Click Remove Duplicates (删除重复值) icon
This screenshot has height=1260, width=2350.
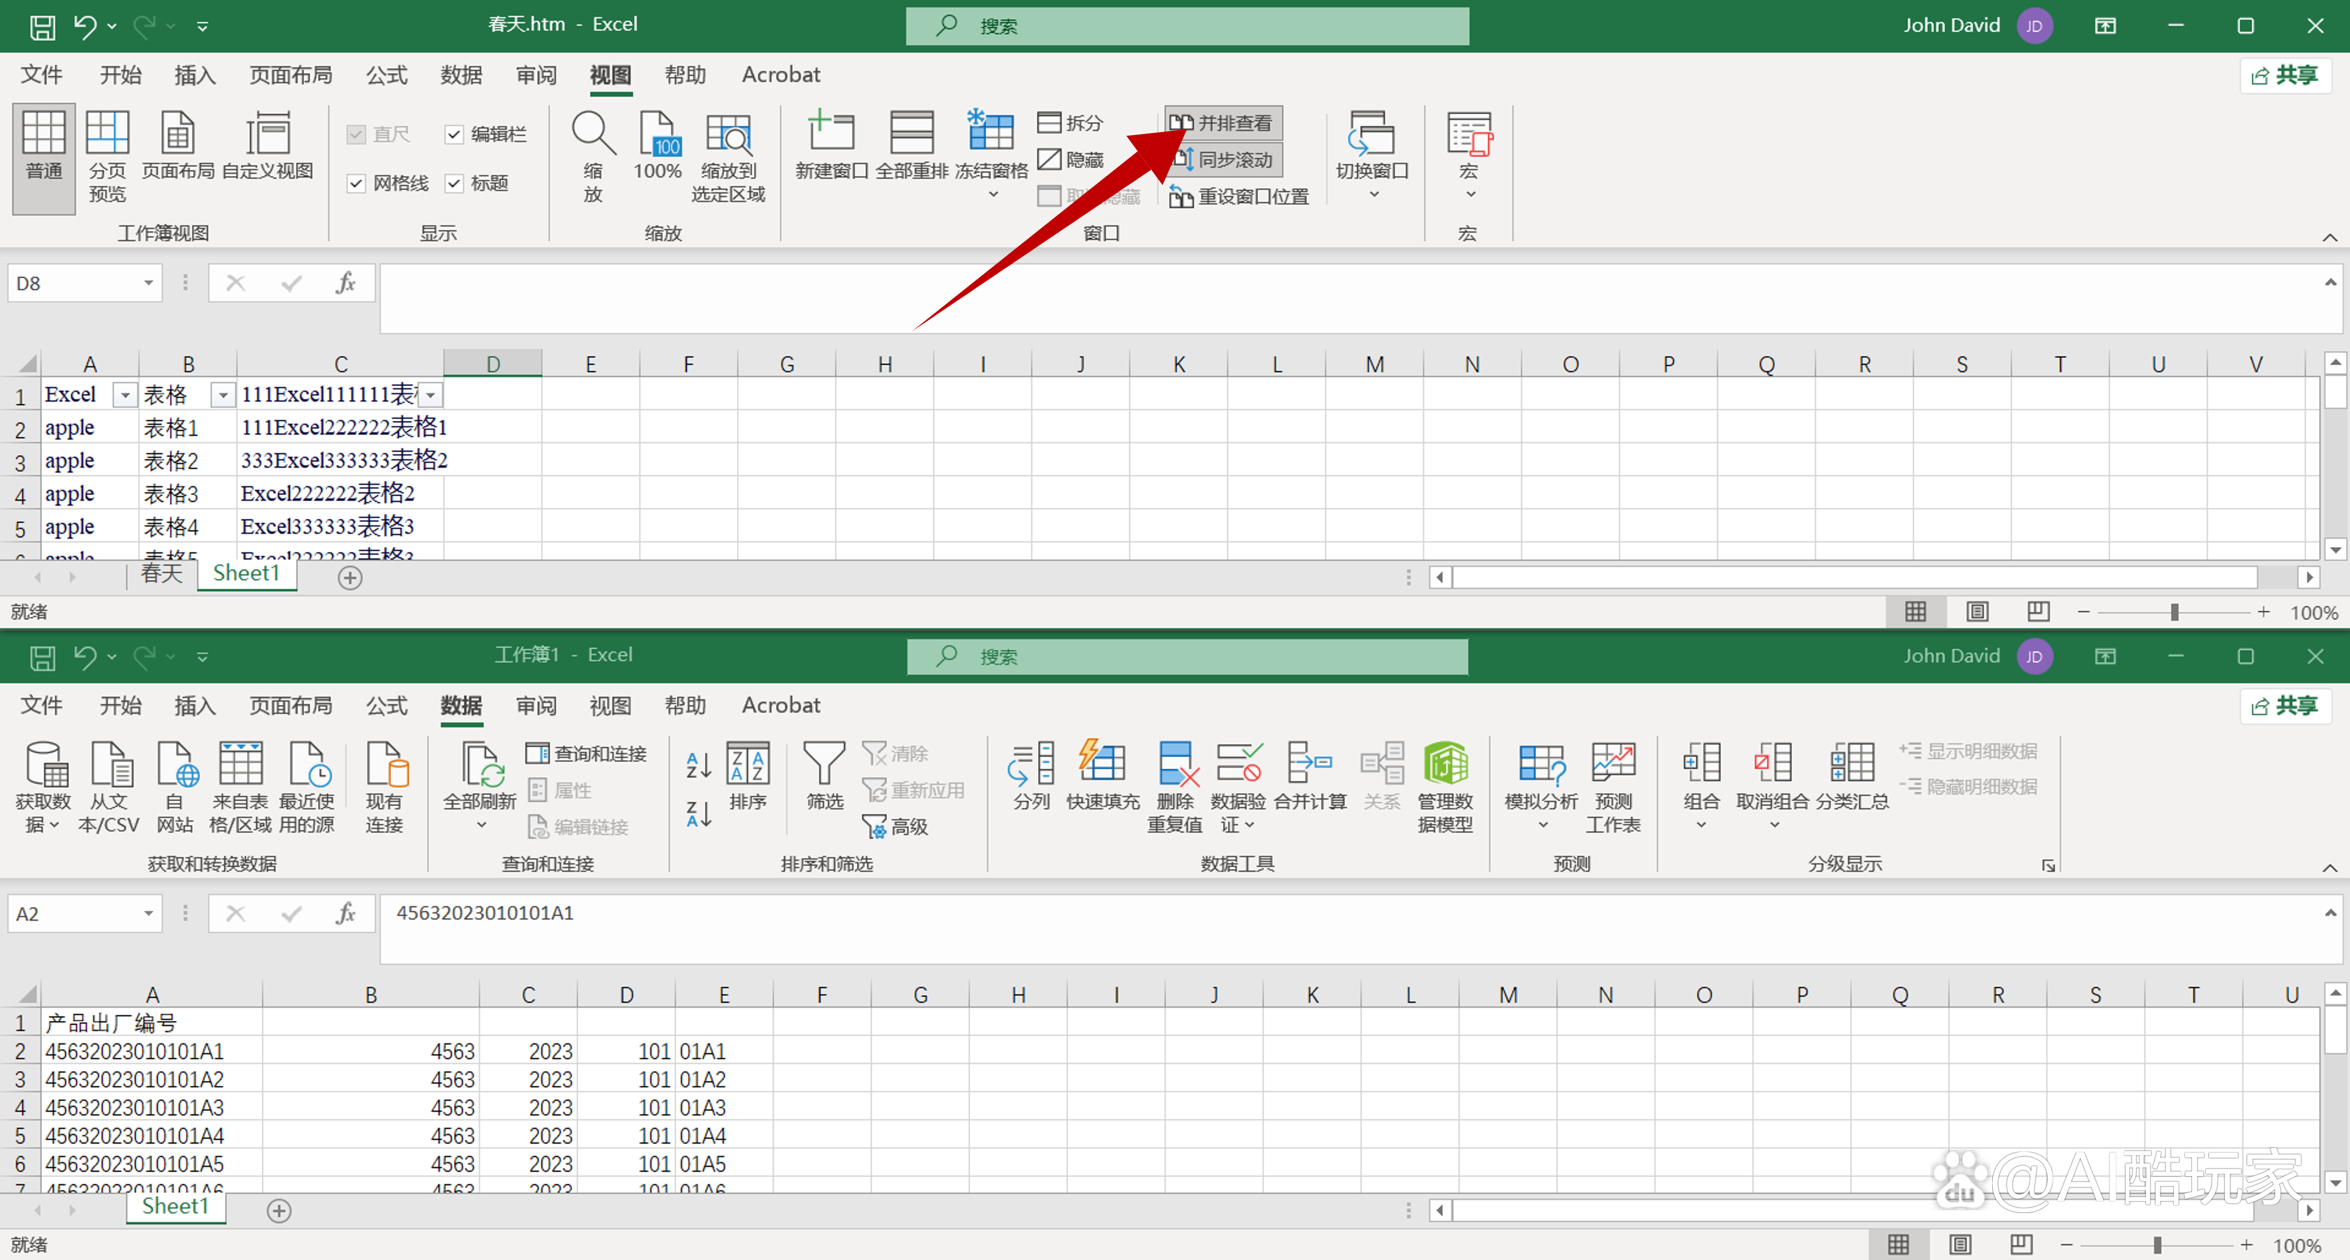1175,788
